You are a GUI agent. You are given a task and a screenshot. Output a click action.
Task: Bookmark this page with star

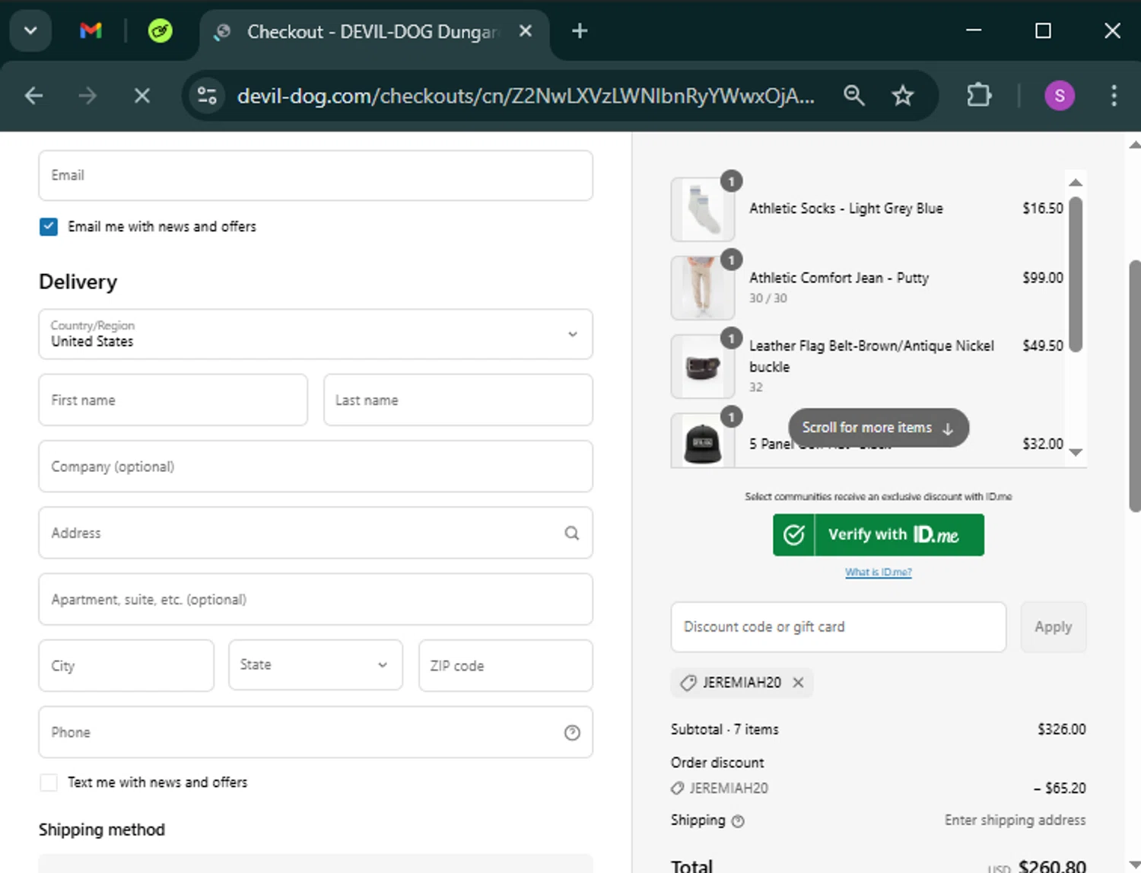[x=903, y=95]
